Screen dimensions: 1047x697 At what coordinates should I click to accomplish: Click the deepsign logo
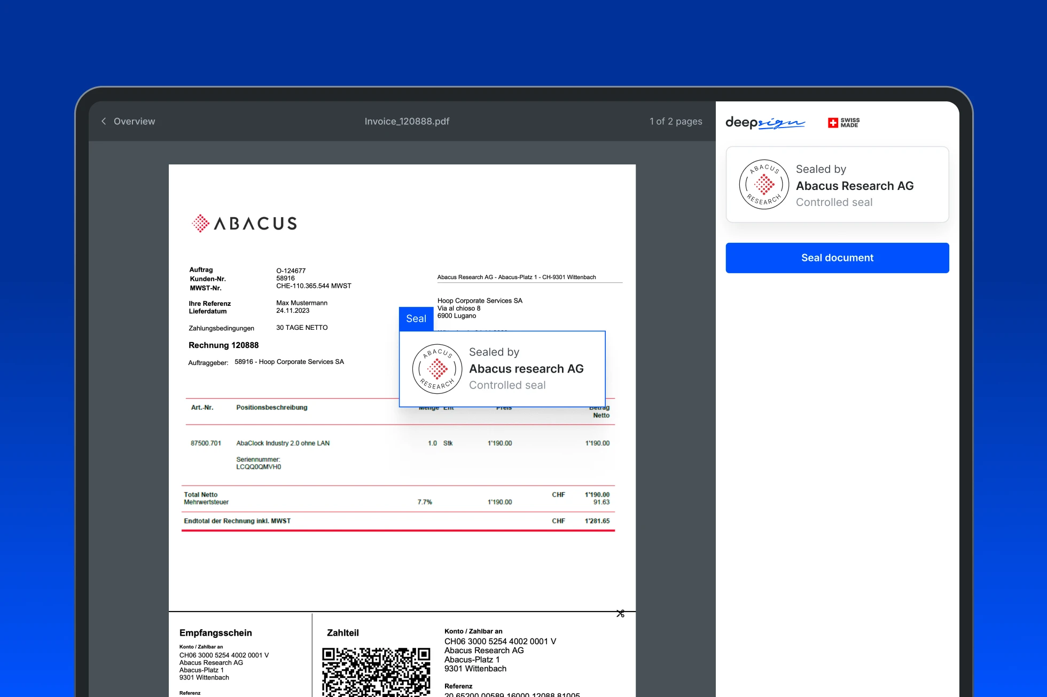pyautogui.click(x=764, y=123)
